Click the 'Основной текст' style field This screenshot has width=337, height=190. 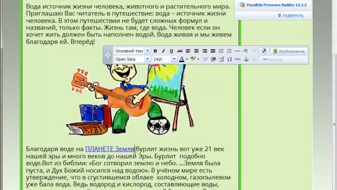(x=130, y=51)
